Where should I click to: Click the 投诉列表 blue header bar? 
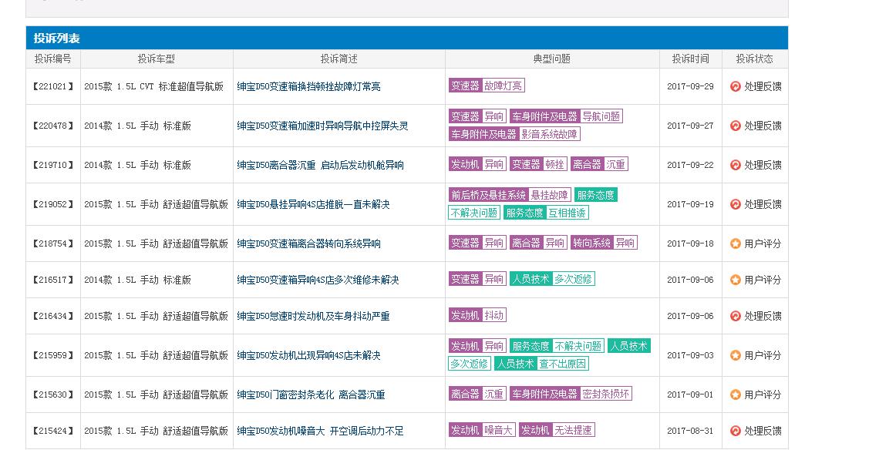(x=57, y=37)
